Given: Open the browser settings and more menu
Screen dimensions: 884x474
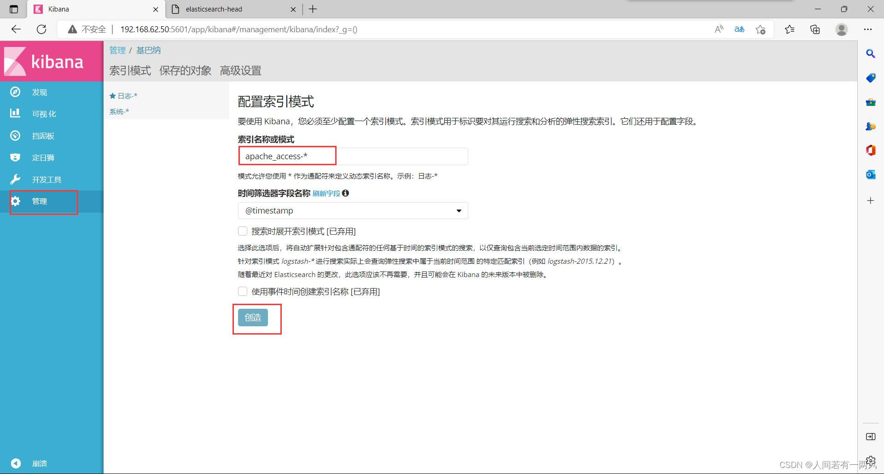Looking at the screenshot, I should click(x=868, y=29).
